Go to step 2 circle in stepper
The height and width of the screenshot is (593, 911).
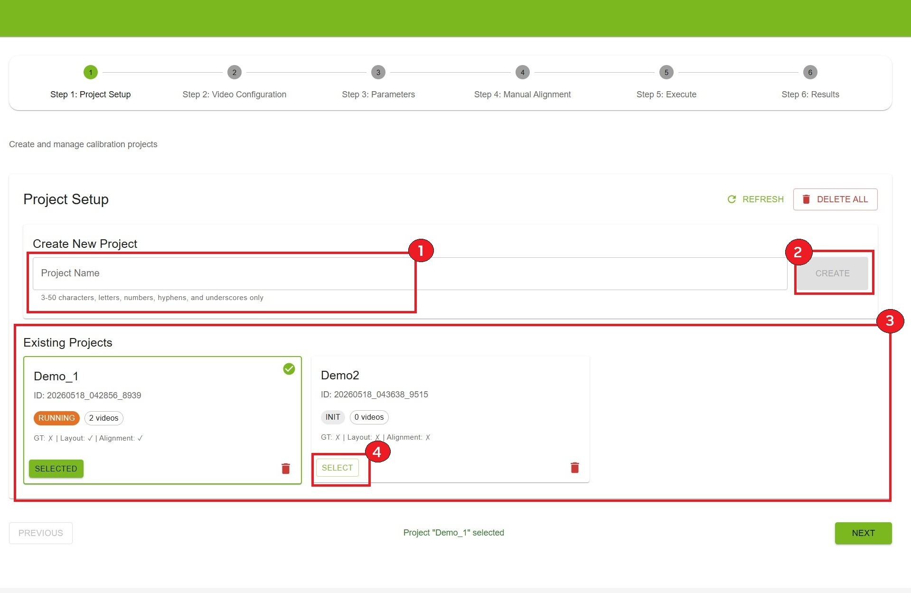click(234, 72)
